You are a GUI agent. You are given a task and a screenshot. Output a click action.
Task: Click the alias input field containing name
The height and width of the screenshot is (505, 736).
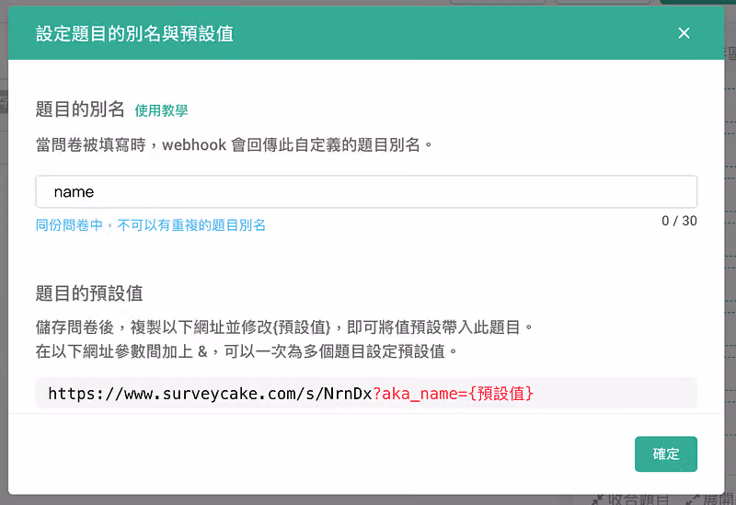click(x=366, y=191)
